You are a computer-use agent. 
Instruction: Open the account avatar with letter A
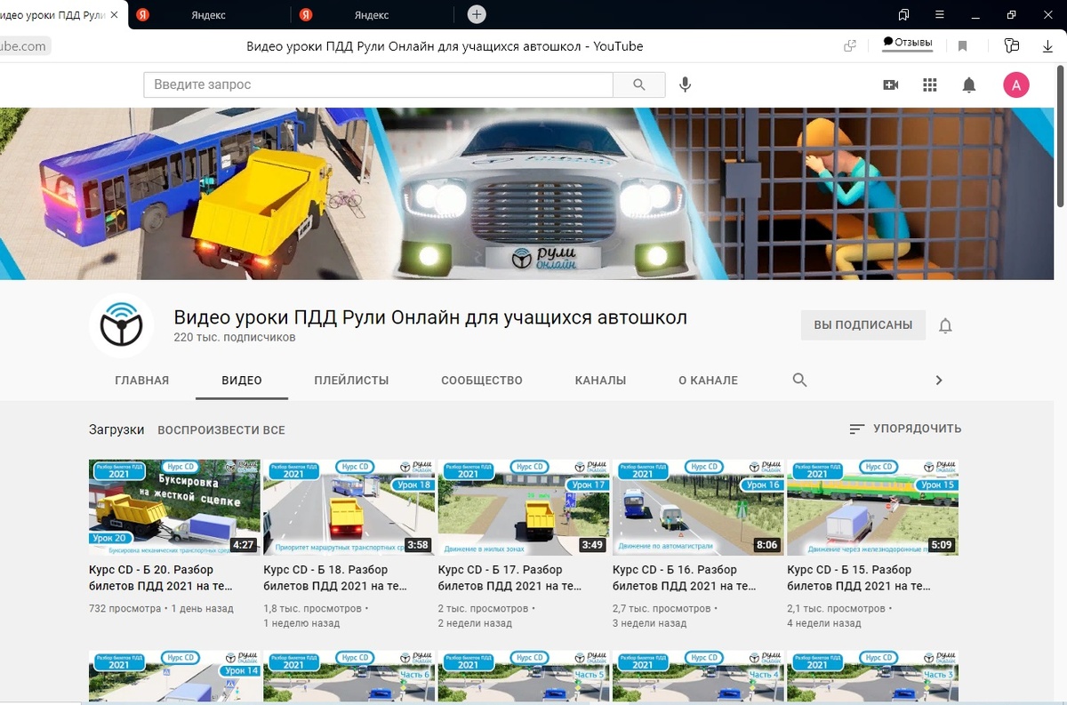(1016, 84)
